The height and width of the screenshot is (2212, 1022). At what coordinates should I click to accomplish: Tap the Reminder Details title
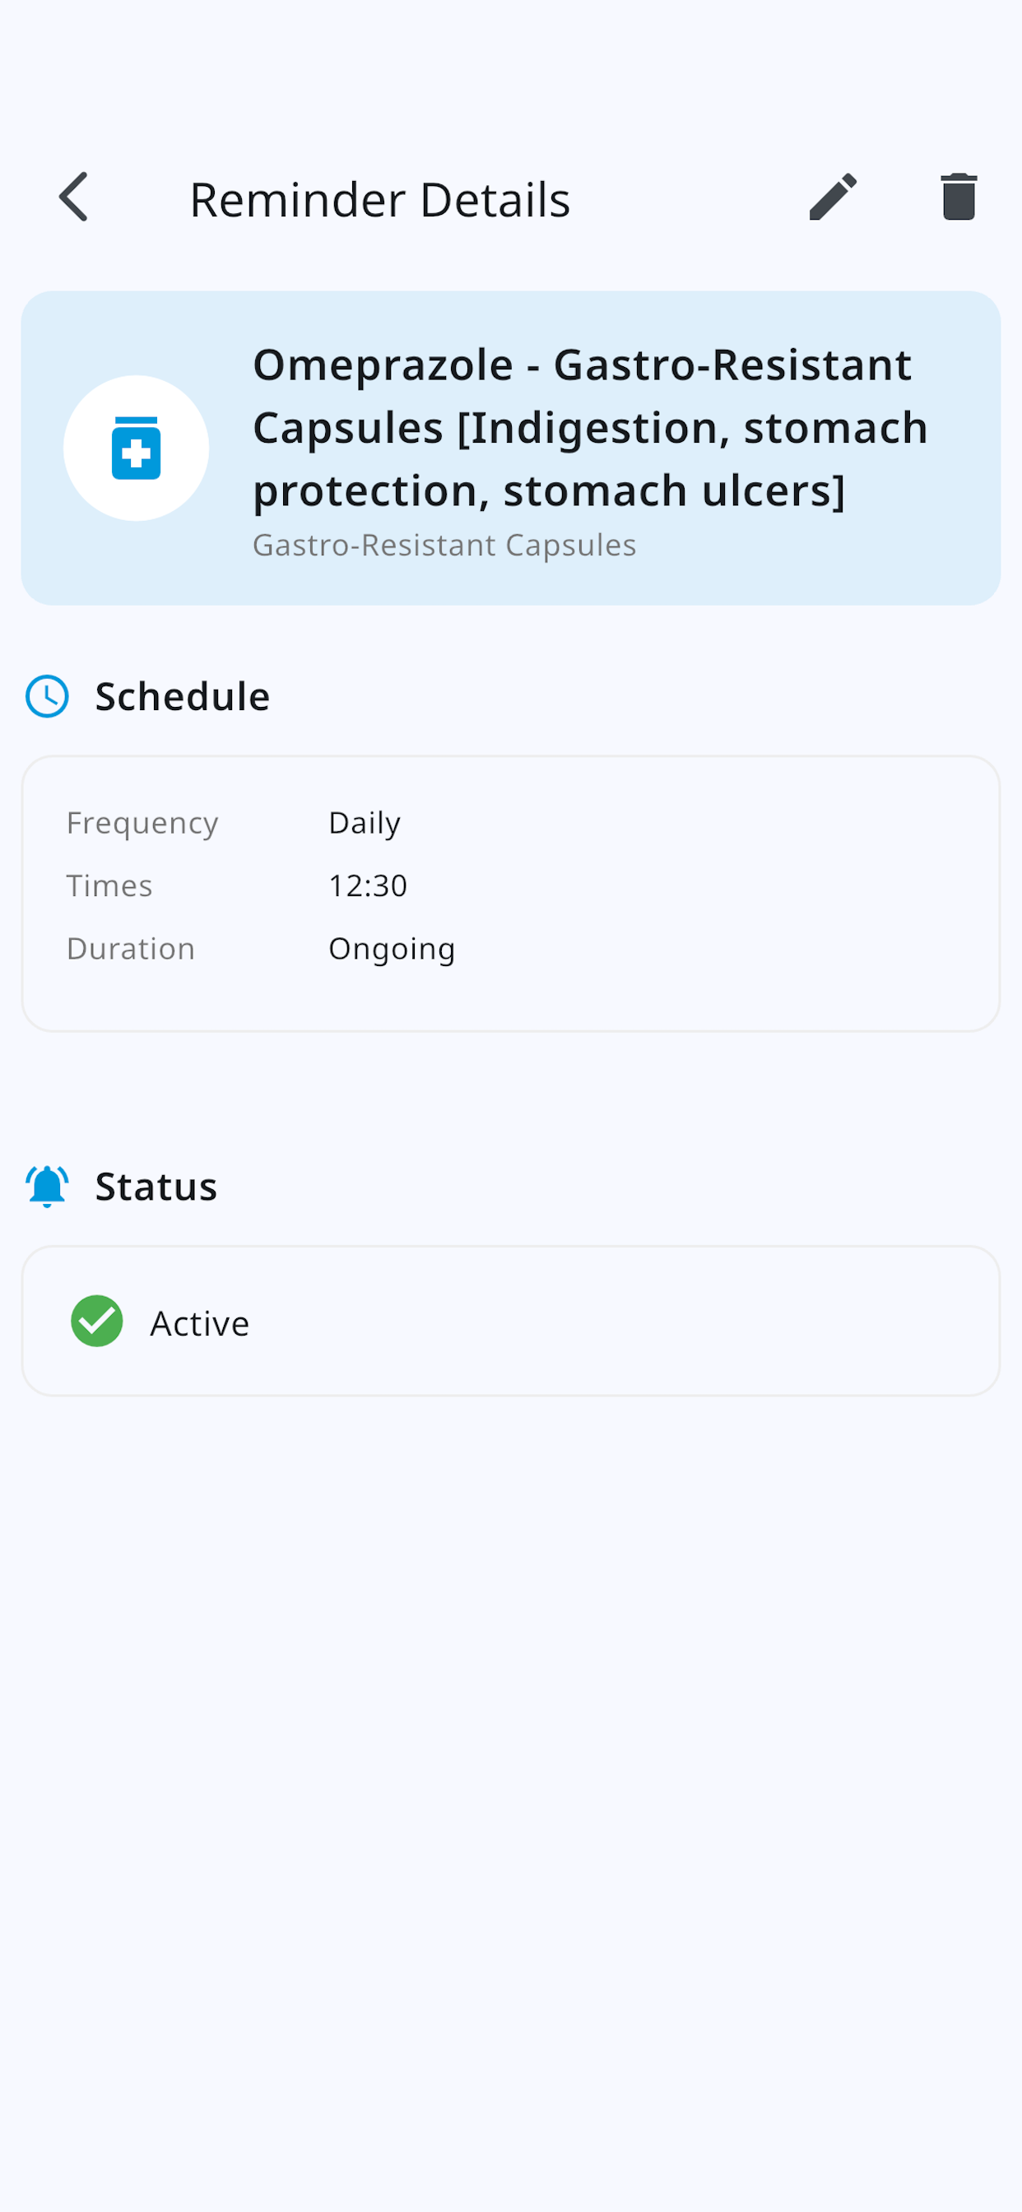click(x=379, y=199)
